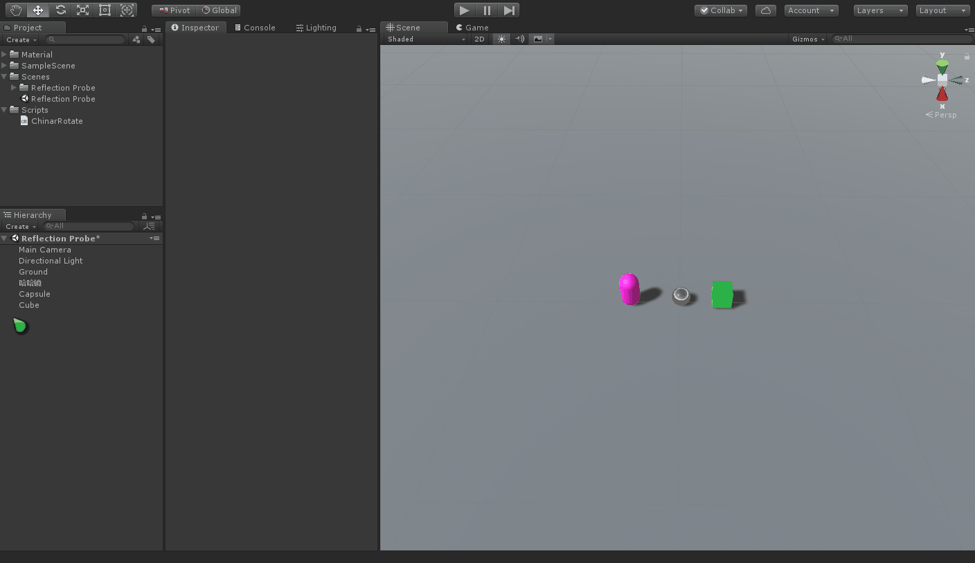Click the Pause button

(487, 10)
